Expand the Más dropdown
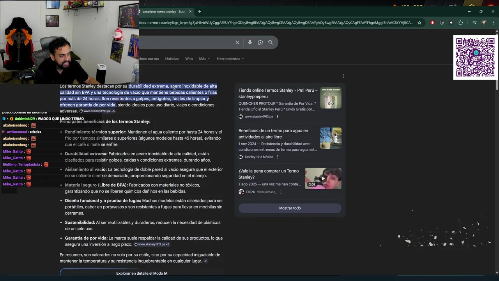 click(x=204, y=59)
